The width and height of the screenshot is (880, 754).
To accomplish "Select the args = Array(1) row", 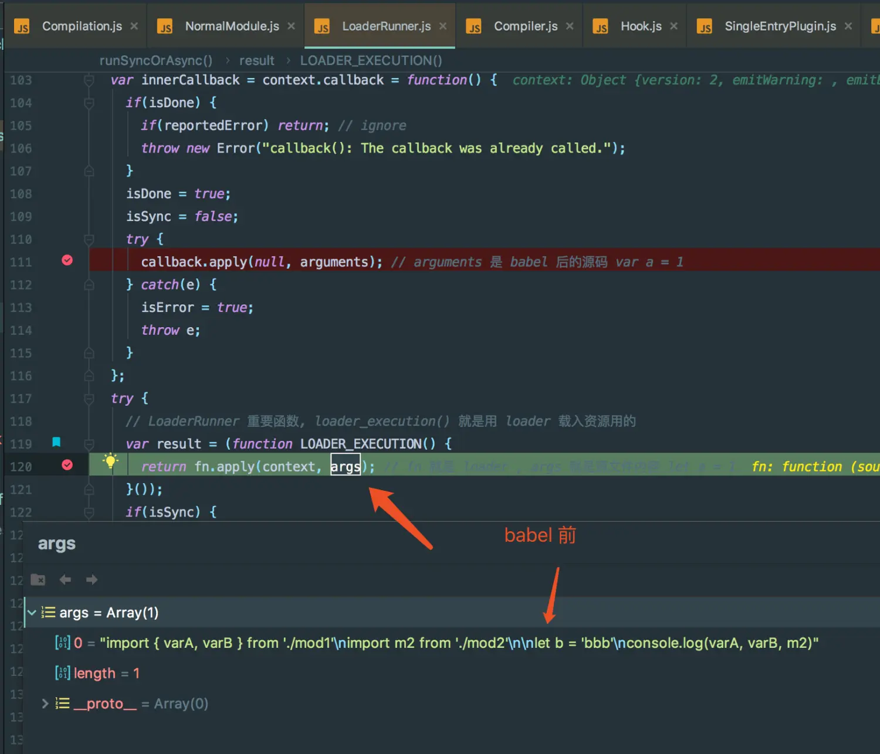I will click(452, 613).
